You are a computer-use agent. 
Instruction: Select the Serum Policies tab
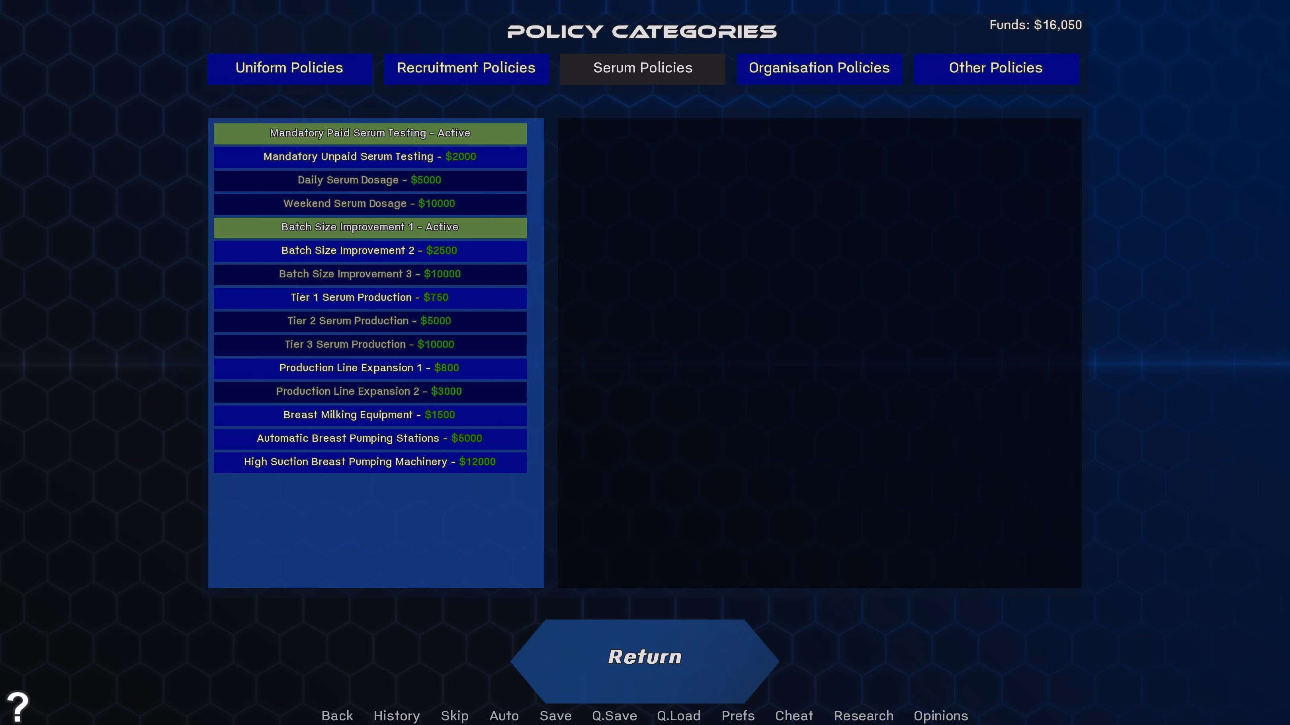[x=643, y=68]
